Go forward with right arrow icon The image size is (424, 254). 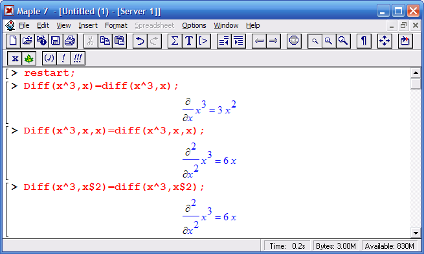[x=273, y=41]
